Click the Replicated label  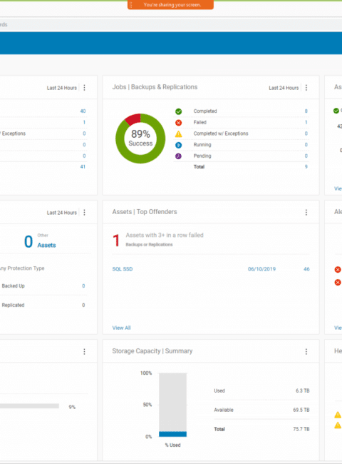click(x=13, y=305)
